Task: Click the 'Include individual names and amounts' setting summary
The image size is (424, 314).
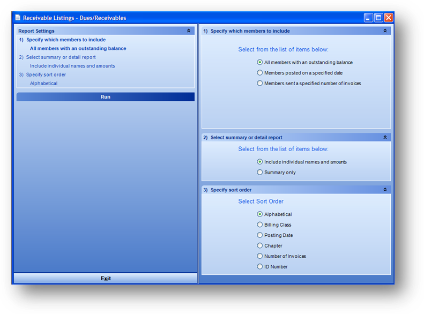Action: [x=72, y=66]
